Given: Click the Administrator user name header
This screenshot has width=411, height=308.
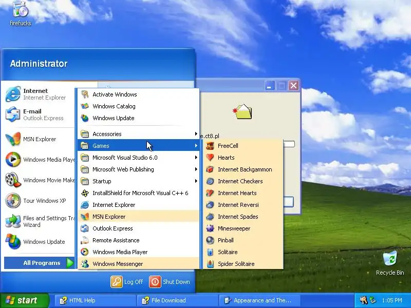Looking at the screenshot, I should tap(39, 64).
